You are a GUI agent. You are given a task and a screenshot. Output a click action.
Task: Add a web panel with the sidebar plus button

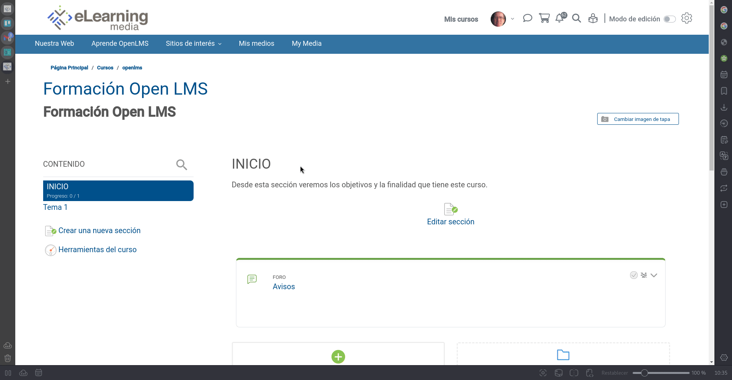(x=724, y=204)
